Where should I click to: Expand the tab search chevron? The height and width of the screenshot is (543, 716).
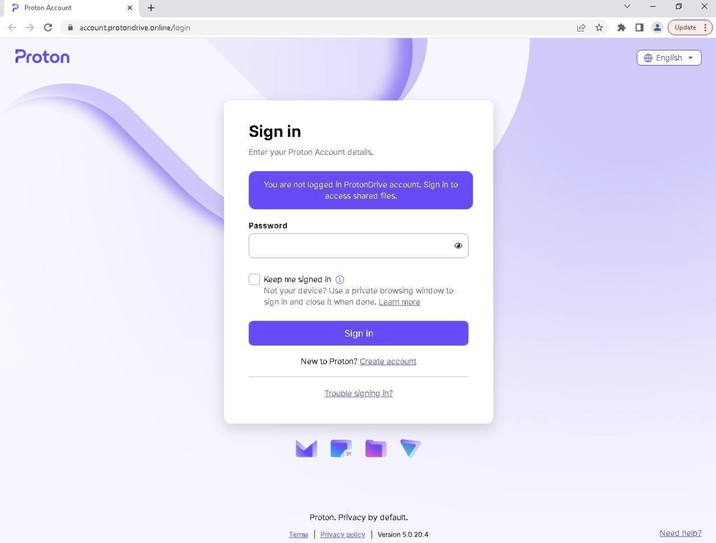click(x=627, y=6)
